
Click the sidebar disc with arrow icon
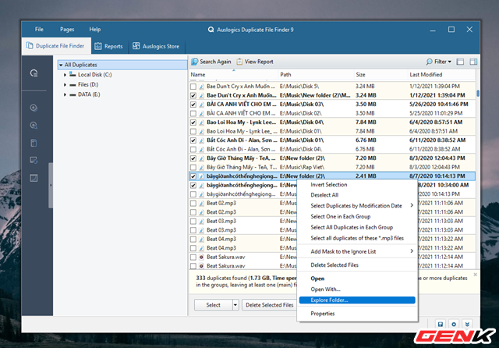click(x=34, y=108)
